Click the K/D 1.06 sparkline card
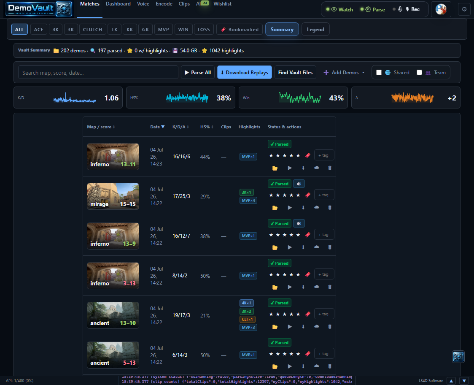 (68, 98)
